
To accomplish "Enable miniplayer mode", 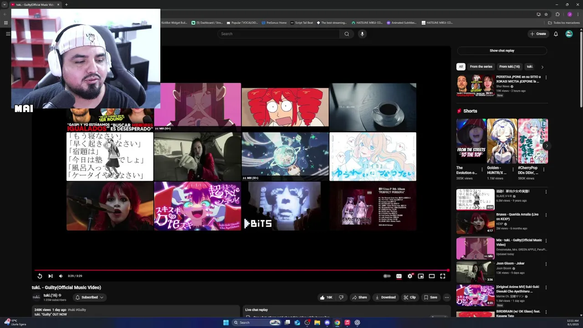I will [x=421, y=276].
